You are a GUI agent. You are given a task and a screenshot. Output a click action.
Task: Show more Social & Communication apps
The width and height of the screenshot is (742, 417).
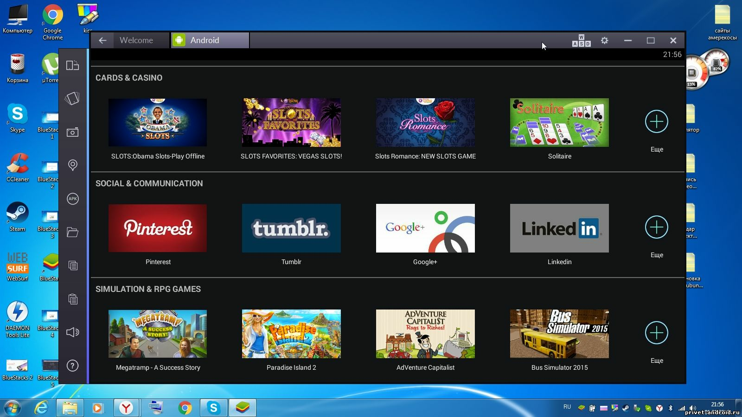pyautogui.click(x=657, y=227)
